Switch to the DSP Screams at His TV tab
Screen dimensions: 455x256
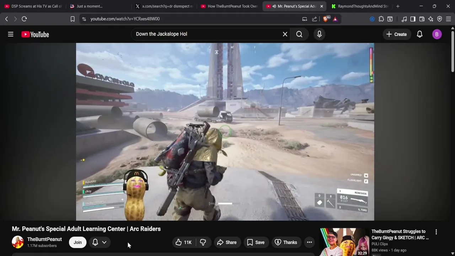click(x=33, y=6)
